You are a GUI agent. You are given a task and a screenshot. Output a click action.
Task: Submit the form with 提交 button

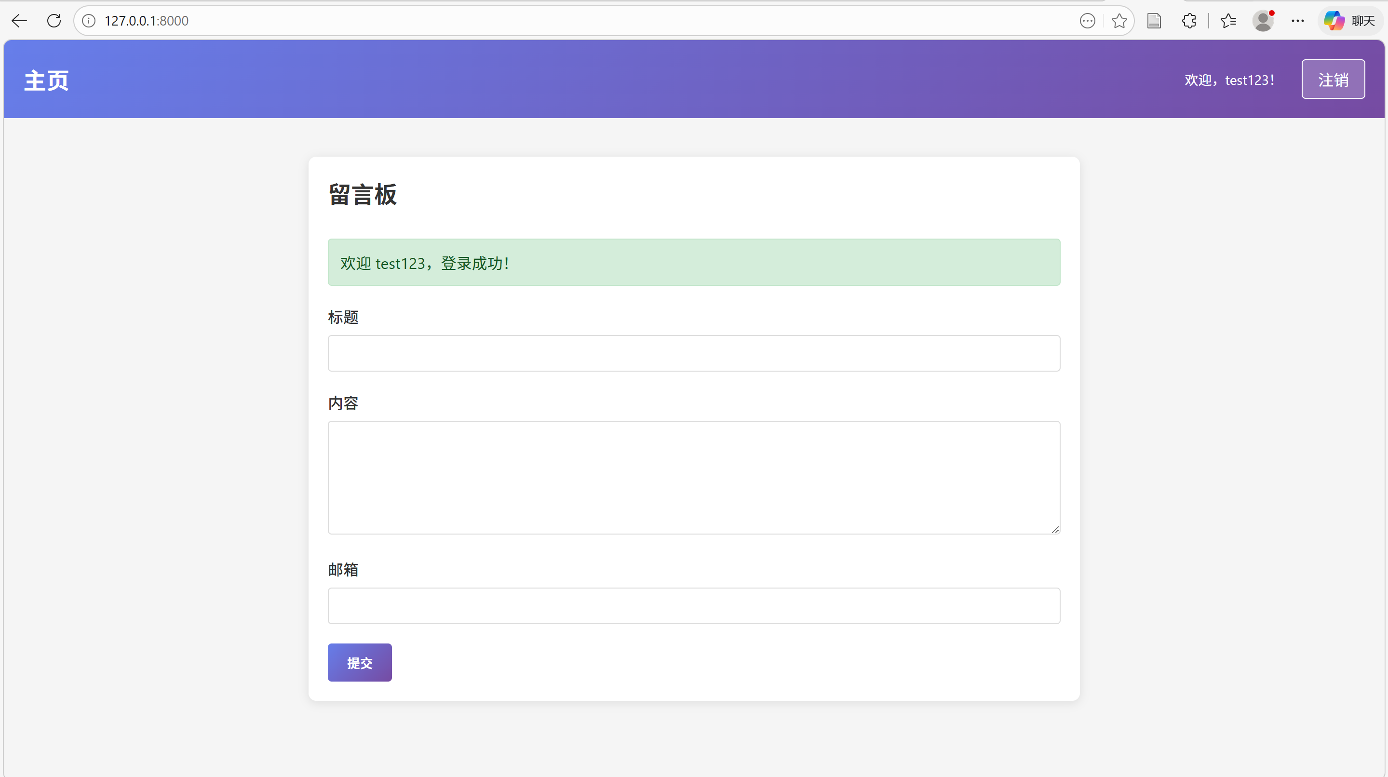pyautogui.click(x=359, y=662)
